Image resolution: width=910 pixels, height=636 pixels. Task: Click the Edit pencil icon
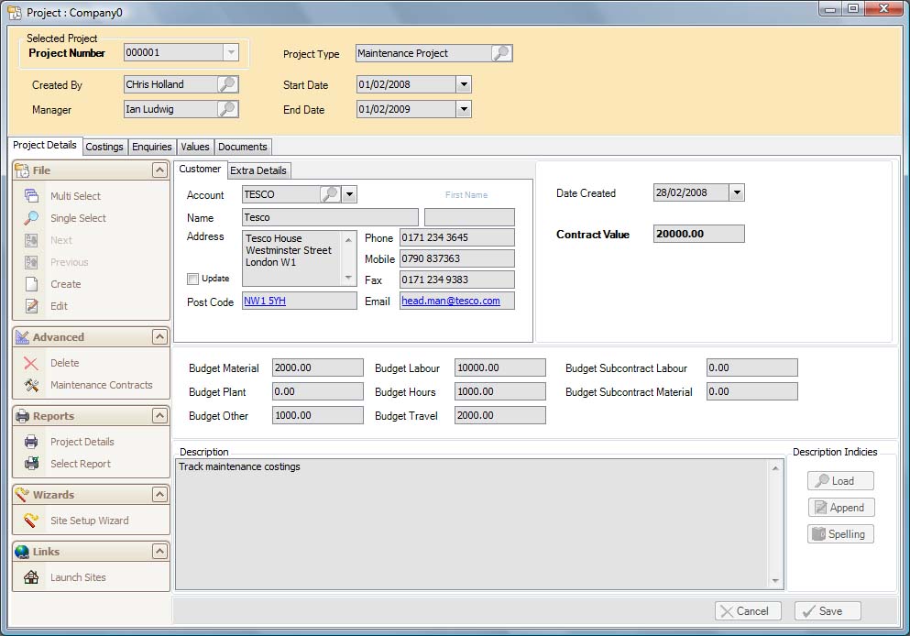click(31, 306)
